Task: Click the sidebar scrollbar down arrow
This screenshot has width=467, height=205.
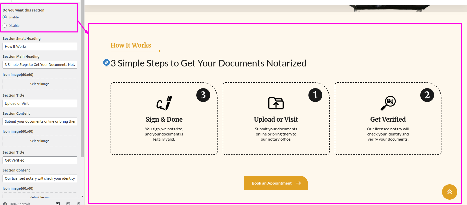Action: click(82, 196)
